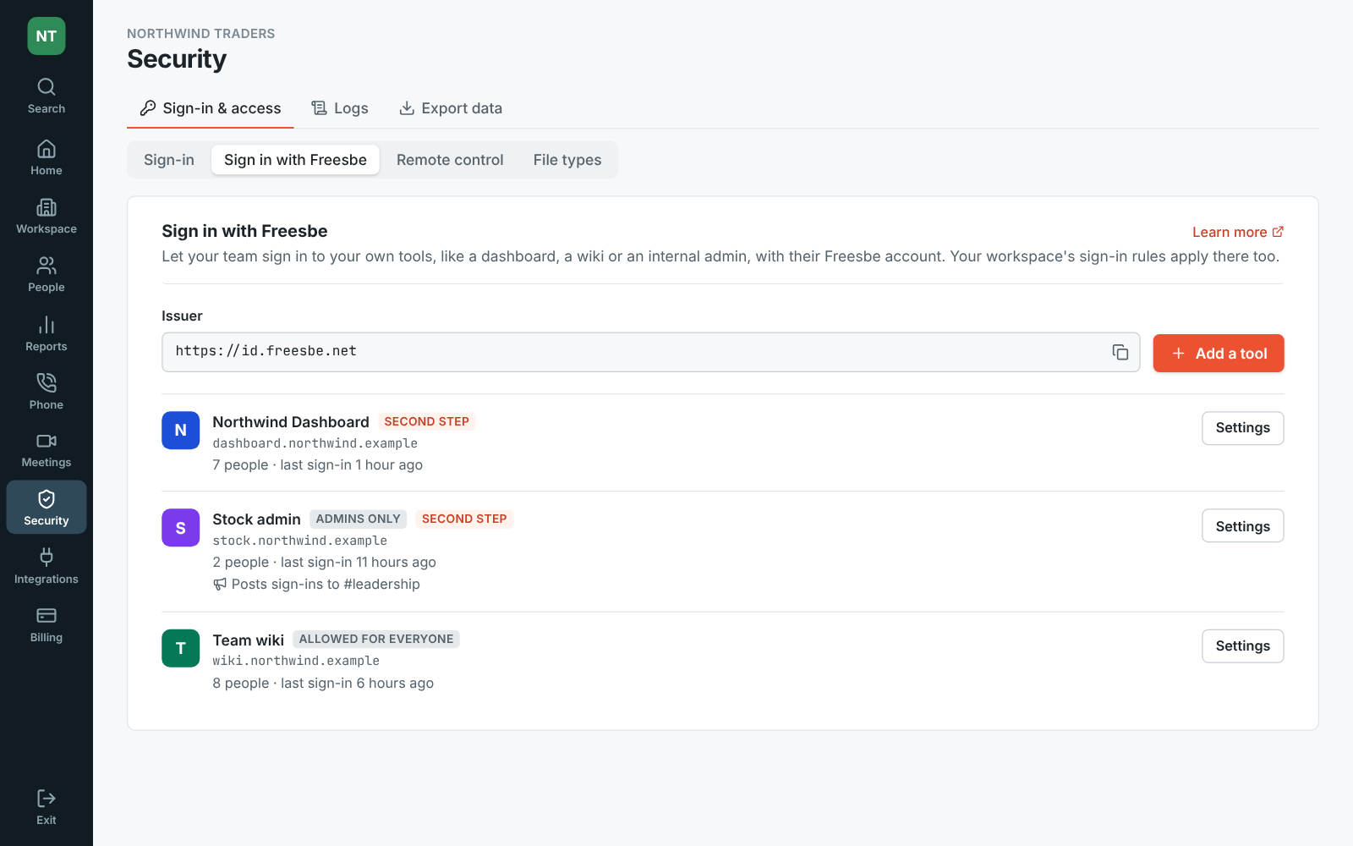Click the Team wiki T avatar
The height and width of the screenshot is (846, 1353).
pos(181,649)
